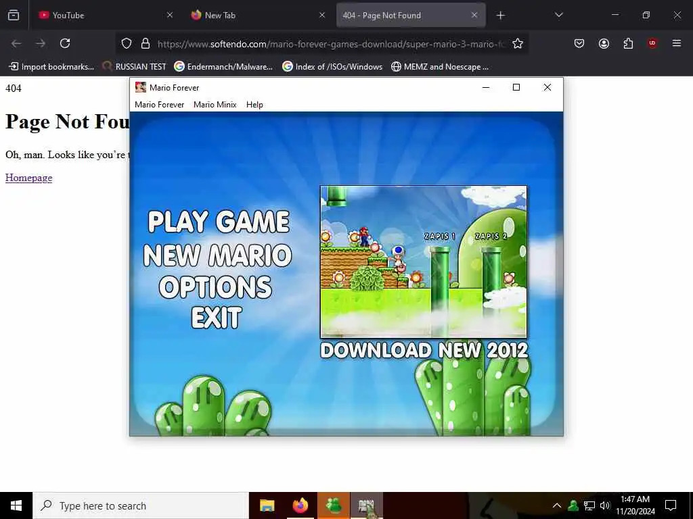Screen dimensions: 693x519
Task: Switch to the YouTube tab
Action: (x=105, y=15)
